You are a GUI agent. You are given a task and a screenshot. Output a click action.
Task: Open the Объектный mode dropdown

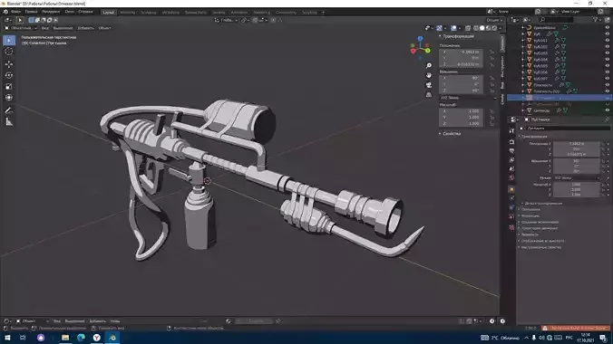(21, 28)
